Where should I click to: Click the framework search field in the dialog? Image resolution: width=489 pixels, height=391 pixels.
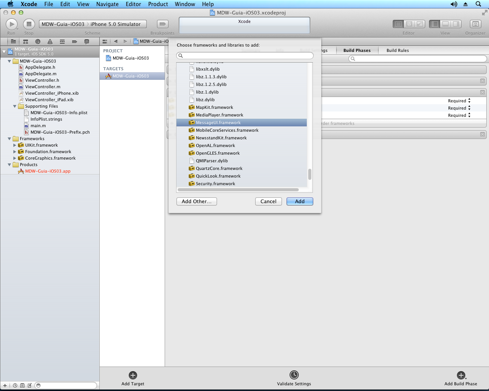245,56
